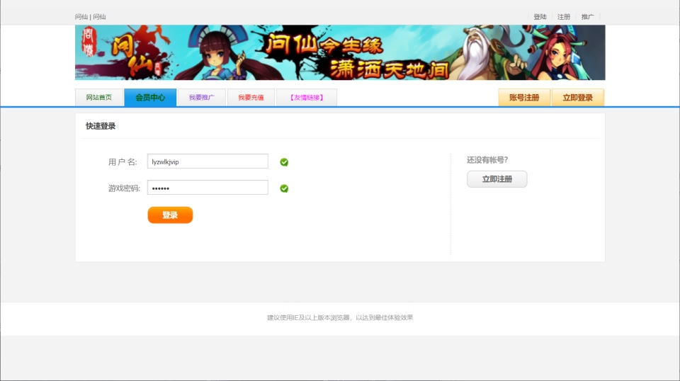Viewport: 680px width, 381px height.
Task: Switch to the 会员中心 tab
Action: click(x=150, y=98)
